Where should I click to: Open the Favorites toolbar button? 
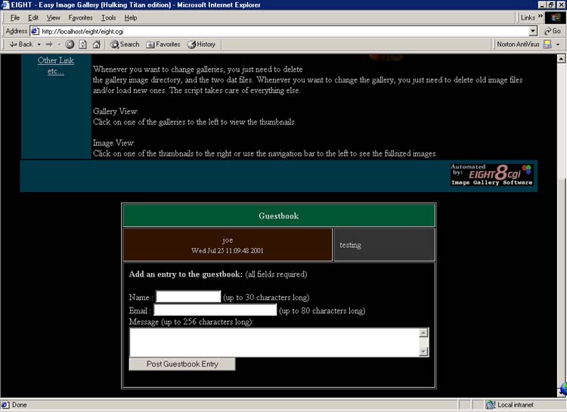tap(163, 45)
